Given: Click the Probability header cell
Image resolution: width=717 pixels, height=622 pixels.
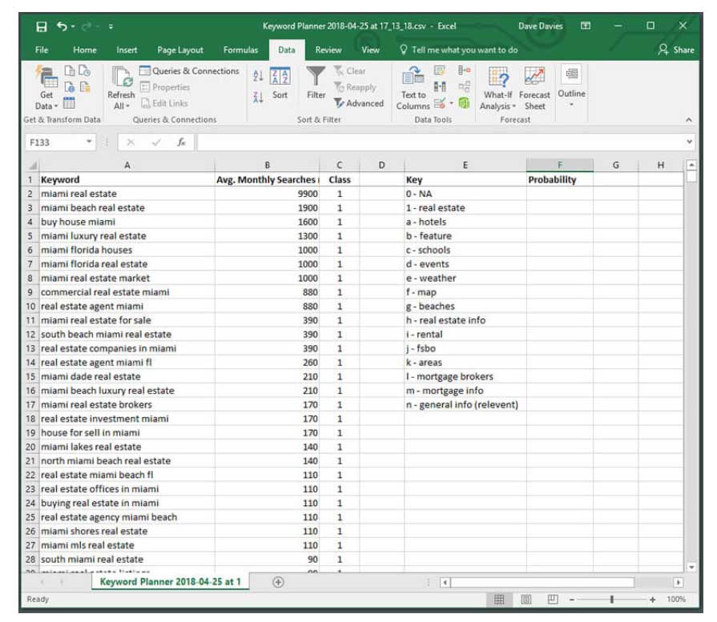Looking at the screenshot, I should click(560, 179).
